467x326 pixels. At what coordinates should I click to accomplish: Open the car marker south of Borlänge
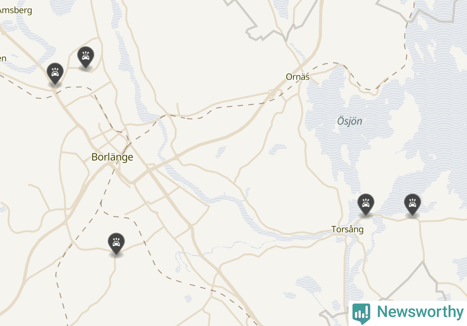116,244
